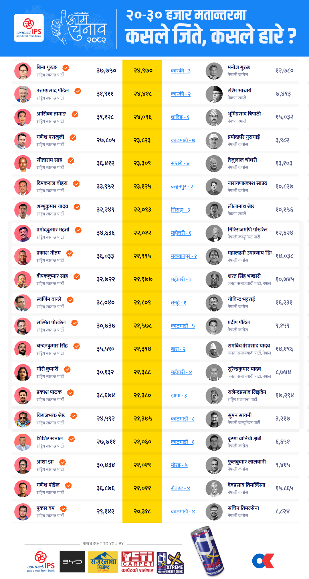Click the verified badge beside बिना गुरुङ

pos(66,68)
